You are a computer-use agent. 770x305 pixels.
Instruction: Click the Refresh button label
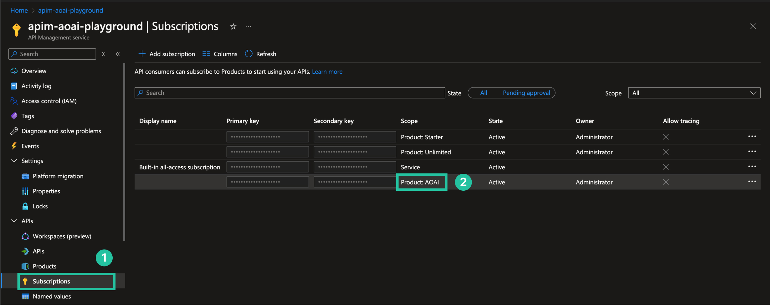(x=266, y=54)
